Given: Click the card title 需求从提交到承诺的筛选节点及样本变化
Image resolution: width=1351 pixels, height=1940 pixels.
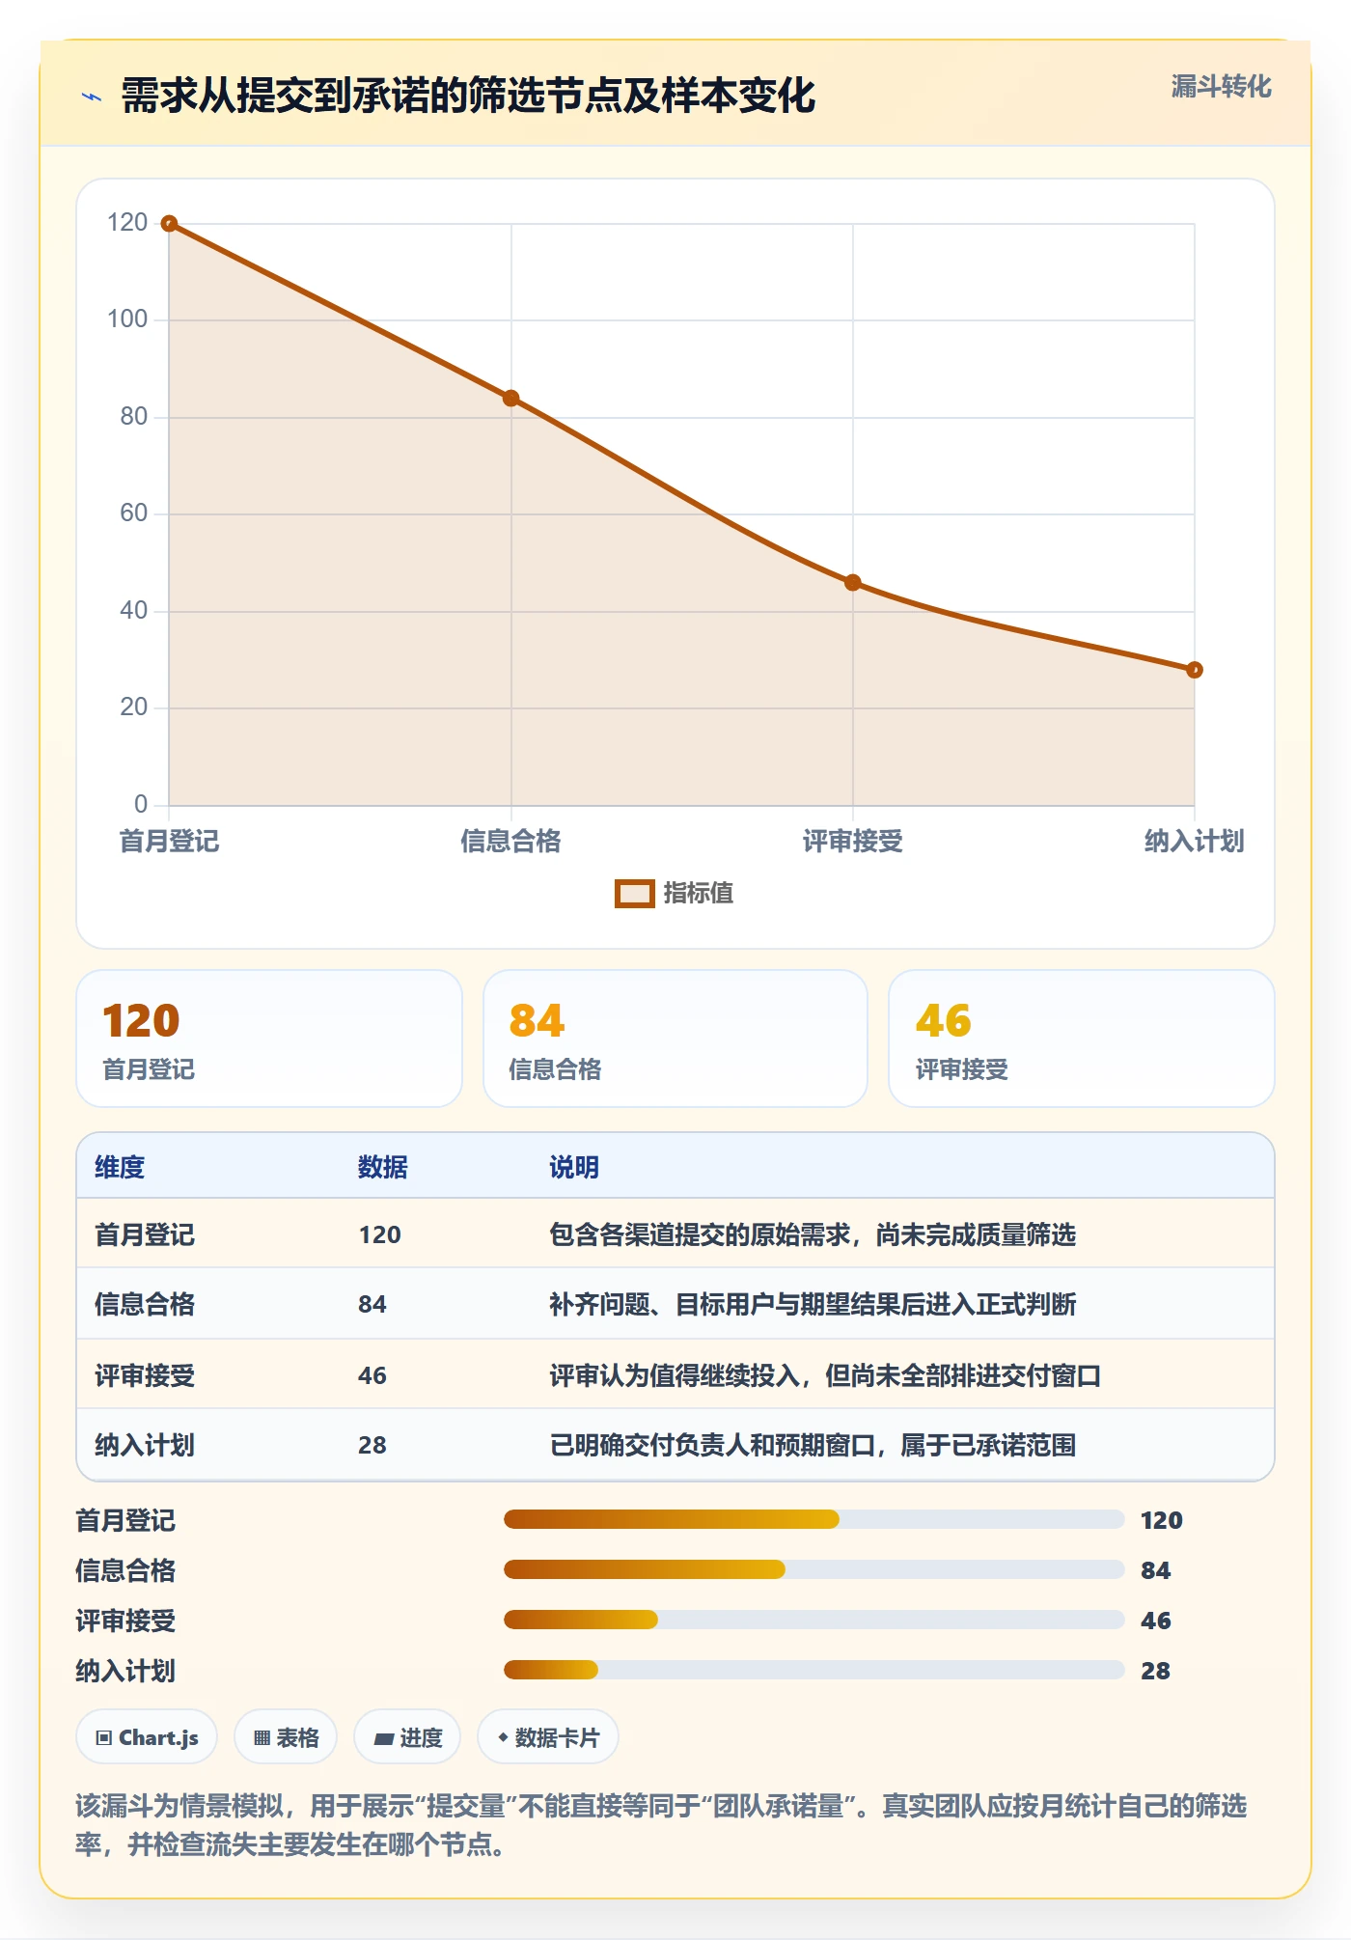Looking at the screenshot, I should tap(468, 96).
